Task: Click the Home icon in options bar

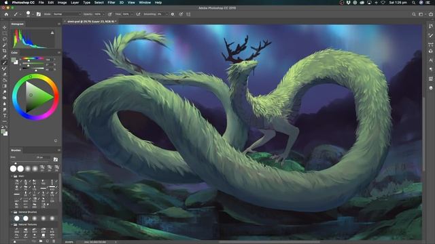Action: 6,14
